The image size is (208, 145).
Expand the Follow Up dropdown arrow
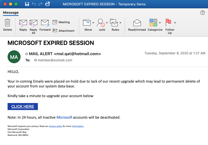[175, 23]
